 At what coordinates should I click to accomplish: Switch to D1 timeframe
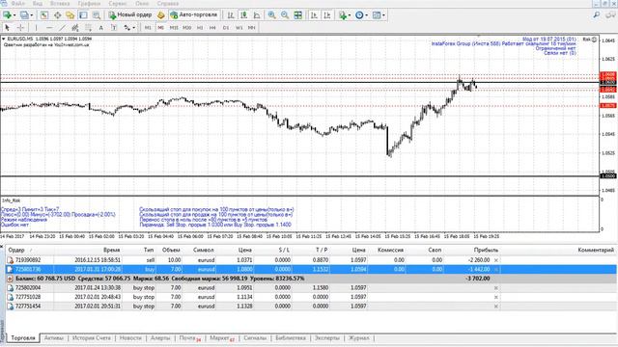pos(226,28)
